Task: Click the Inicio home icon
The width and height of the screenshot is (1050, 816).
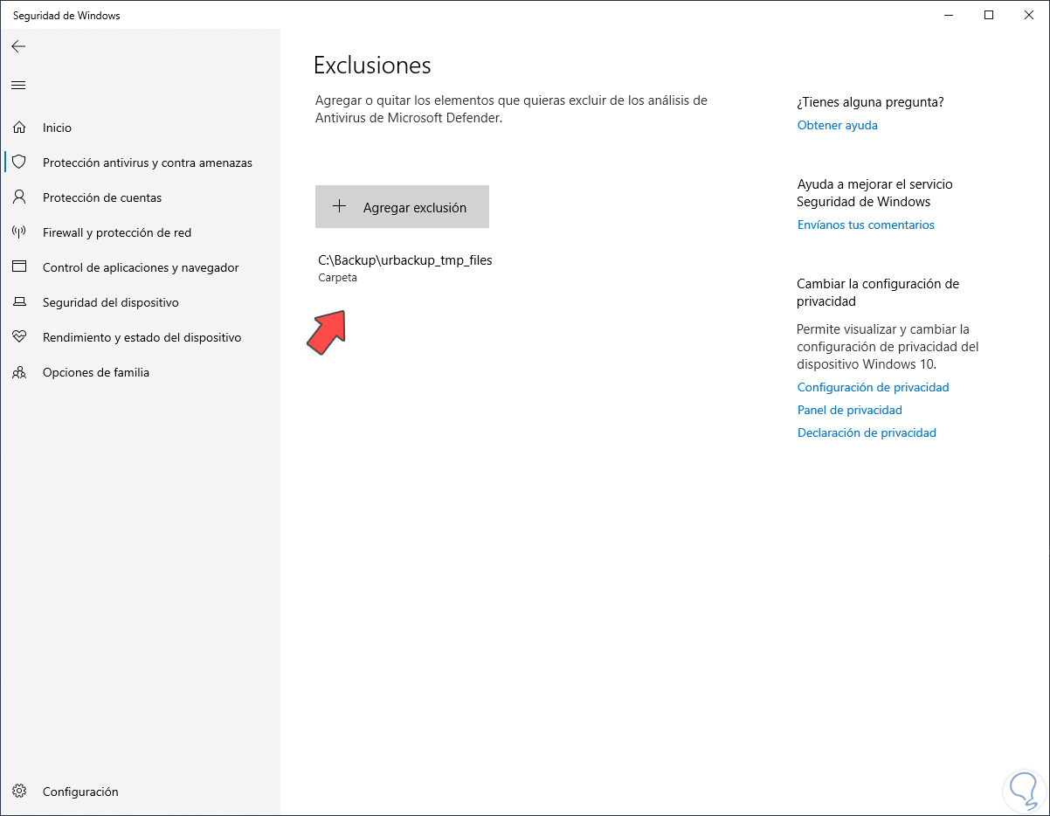Action: pyautogui.click(x=19, y=128)
